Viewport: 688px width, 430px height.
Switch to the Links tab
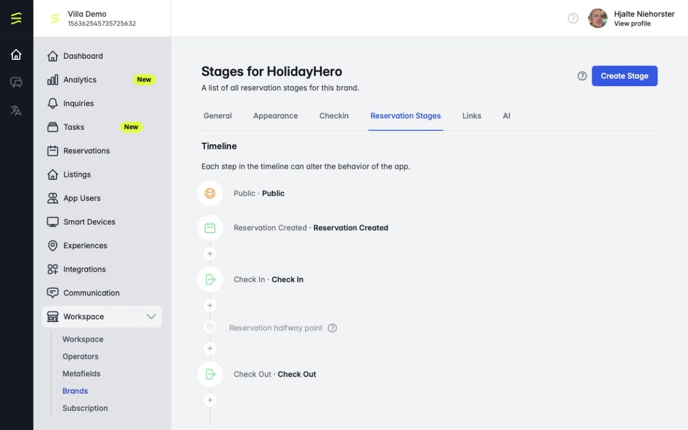(x=472, y=116)
